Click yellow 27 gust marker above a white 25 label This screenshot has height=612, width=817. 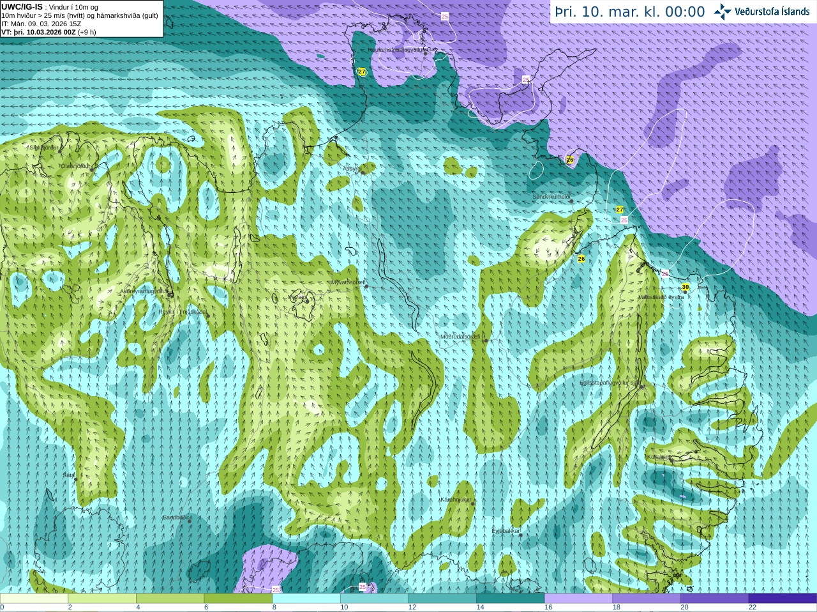620,210
